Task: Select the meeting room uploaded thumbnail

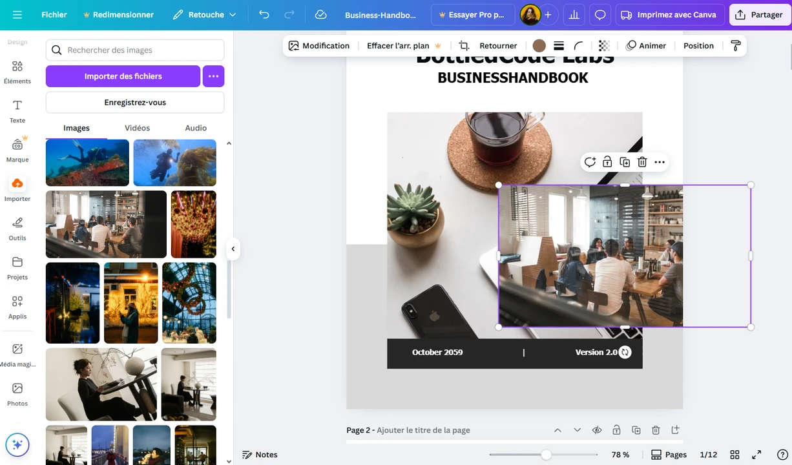Action: coord(106,224)
